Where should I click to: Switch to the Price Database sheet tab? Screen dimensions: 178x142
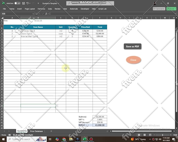coord(36,131)
